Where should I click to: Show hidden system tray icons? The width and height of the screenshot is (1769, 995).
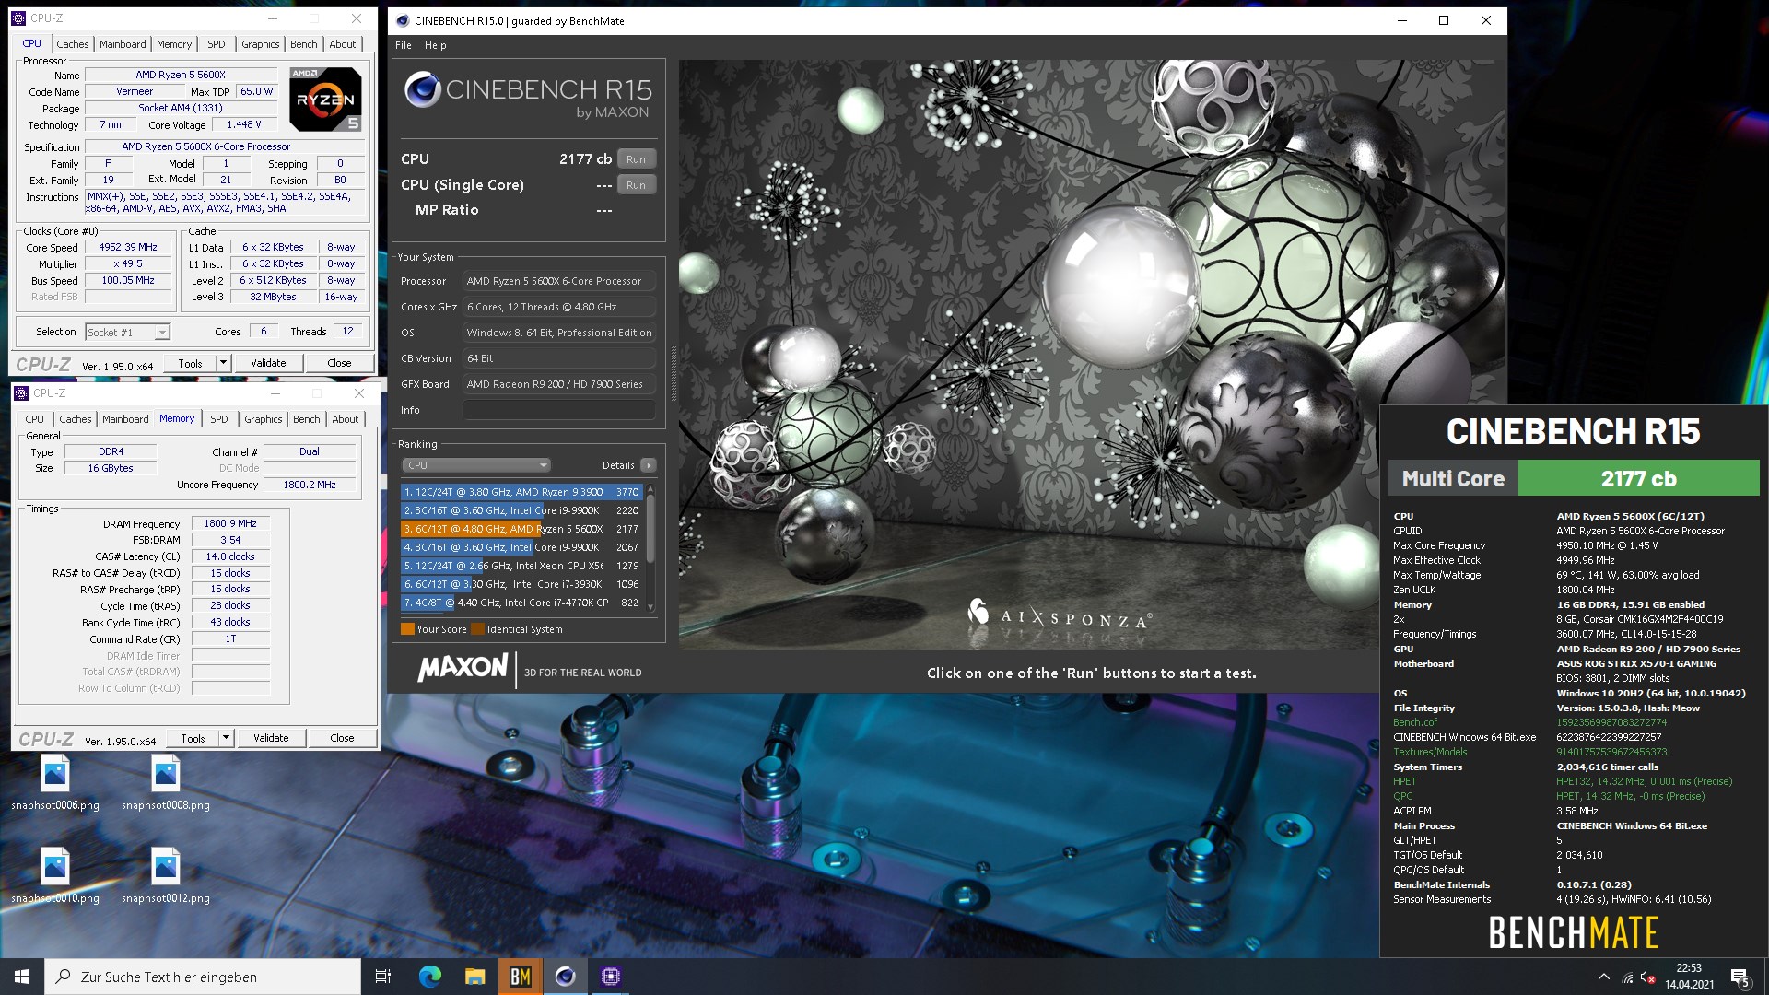(x=1604, y=977)
